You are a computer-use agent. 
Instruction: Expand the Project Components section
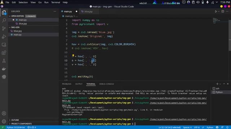click(x=34, y=124)
